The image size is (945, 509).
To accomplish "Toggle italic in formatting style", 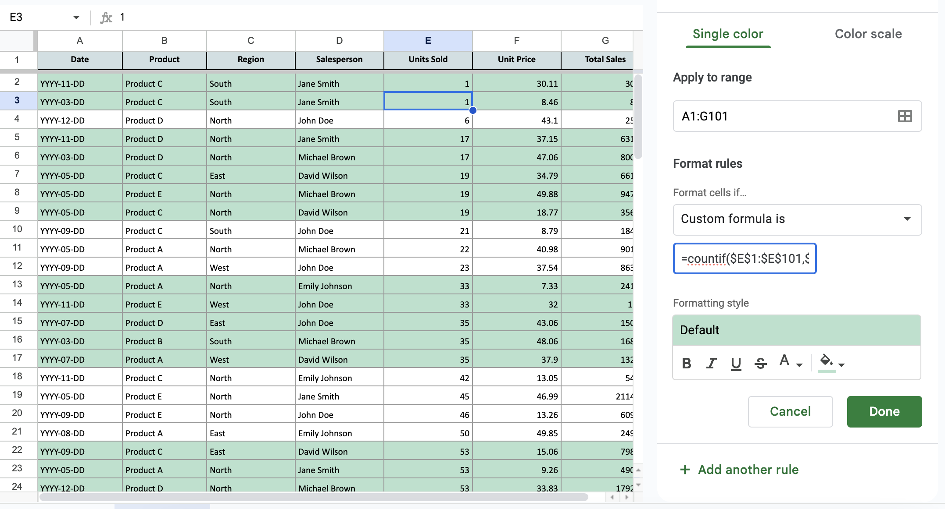I will pyautogui.click(x=711, y=363).
